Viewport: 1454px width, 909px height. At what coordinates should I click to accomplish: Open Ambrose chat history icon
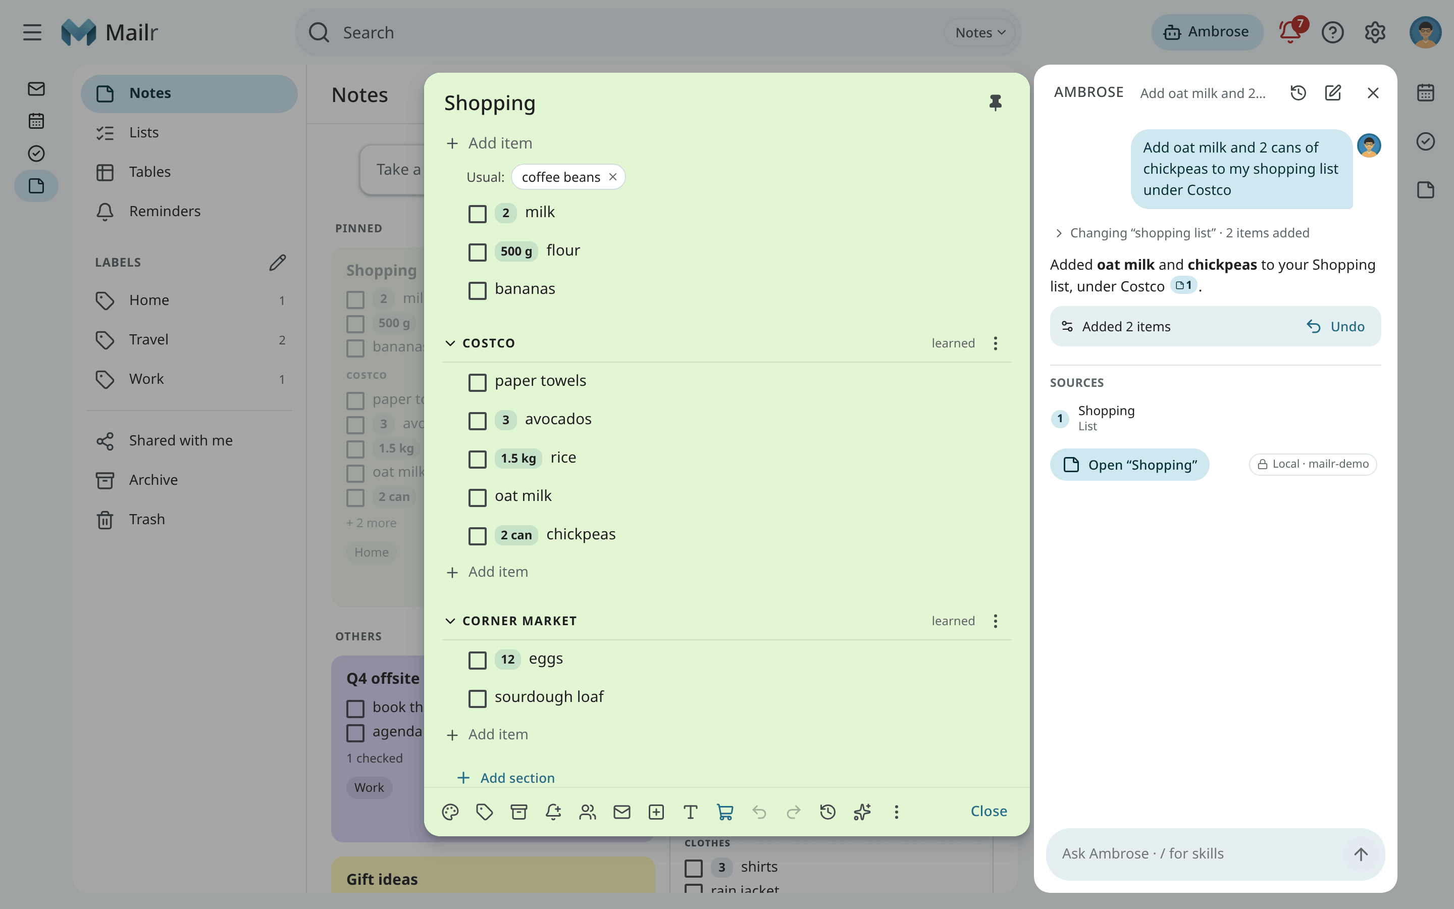pyautogui.click(x=1298, y=92)
